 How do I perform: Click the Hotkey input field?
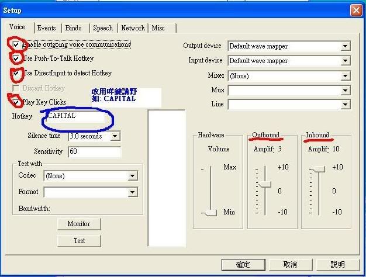[75, 116]
